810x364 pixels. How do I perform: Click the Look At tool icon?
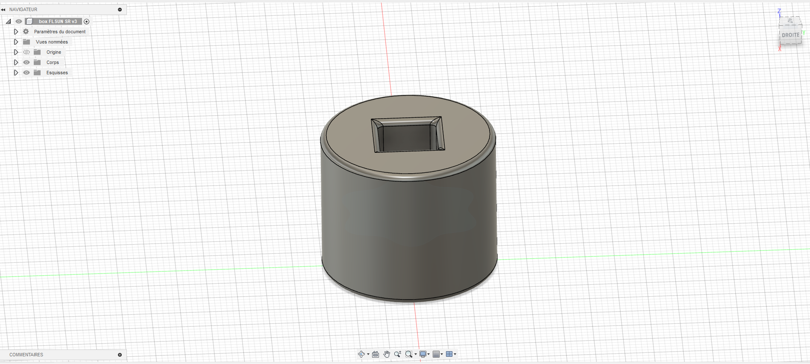[x=376, y=354]
